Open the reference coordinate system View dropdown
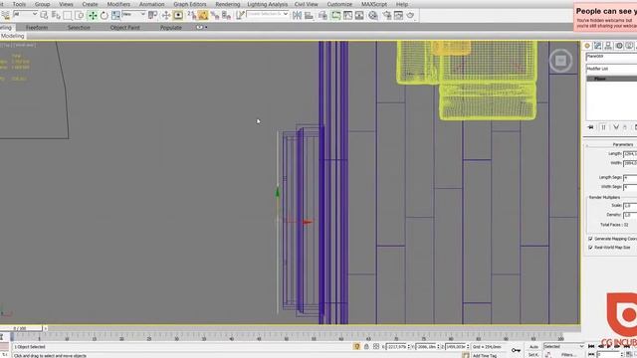The height and width of the screenshot is (358, 637). click(133, 14)
